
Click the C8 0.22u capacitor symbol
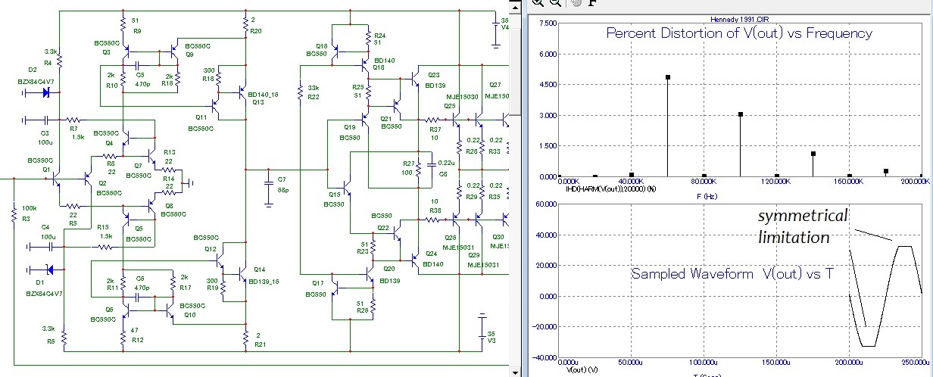[432, 164]
